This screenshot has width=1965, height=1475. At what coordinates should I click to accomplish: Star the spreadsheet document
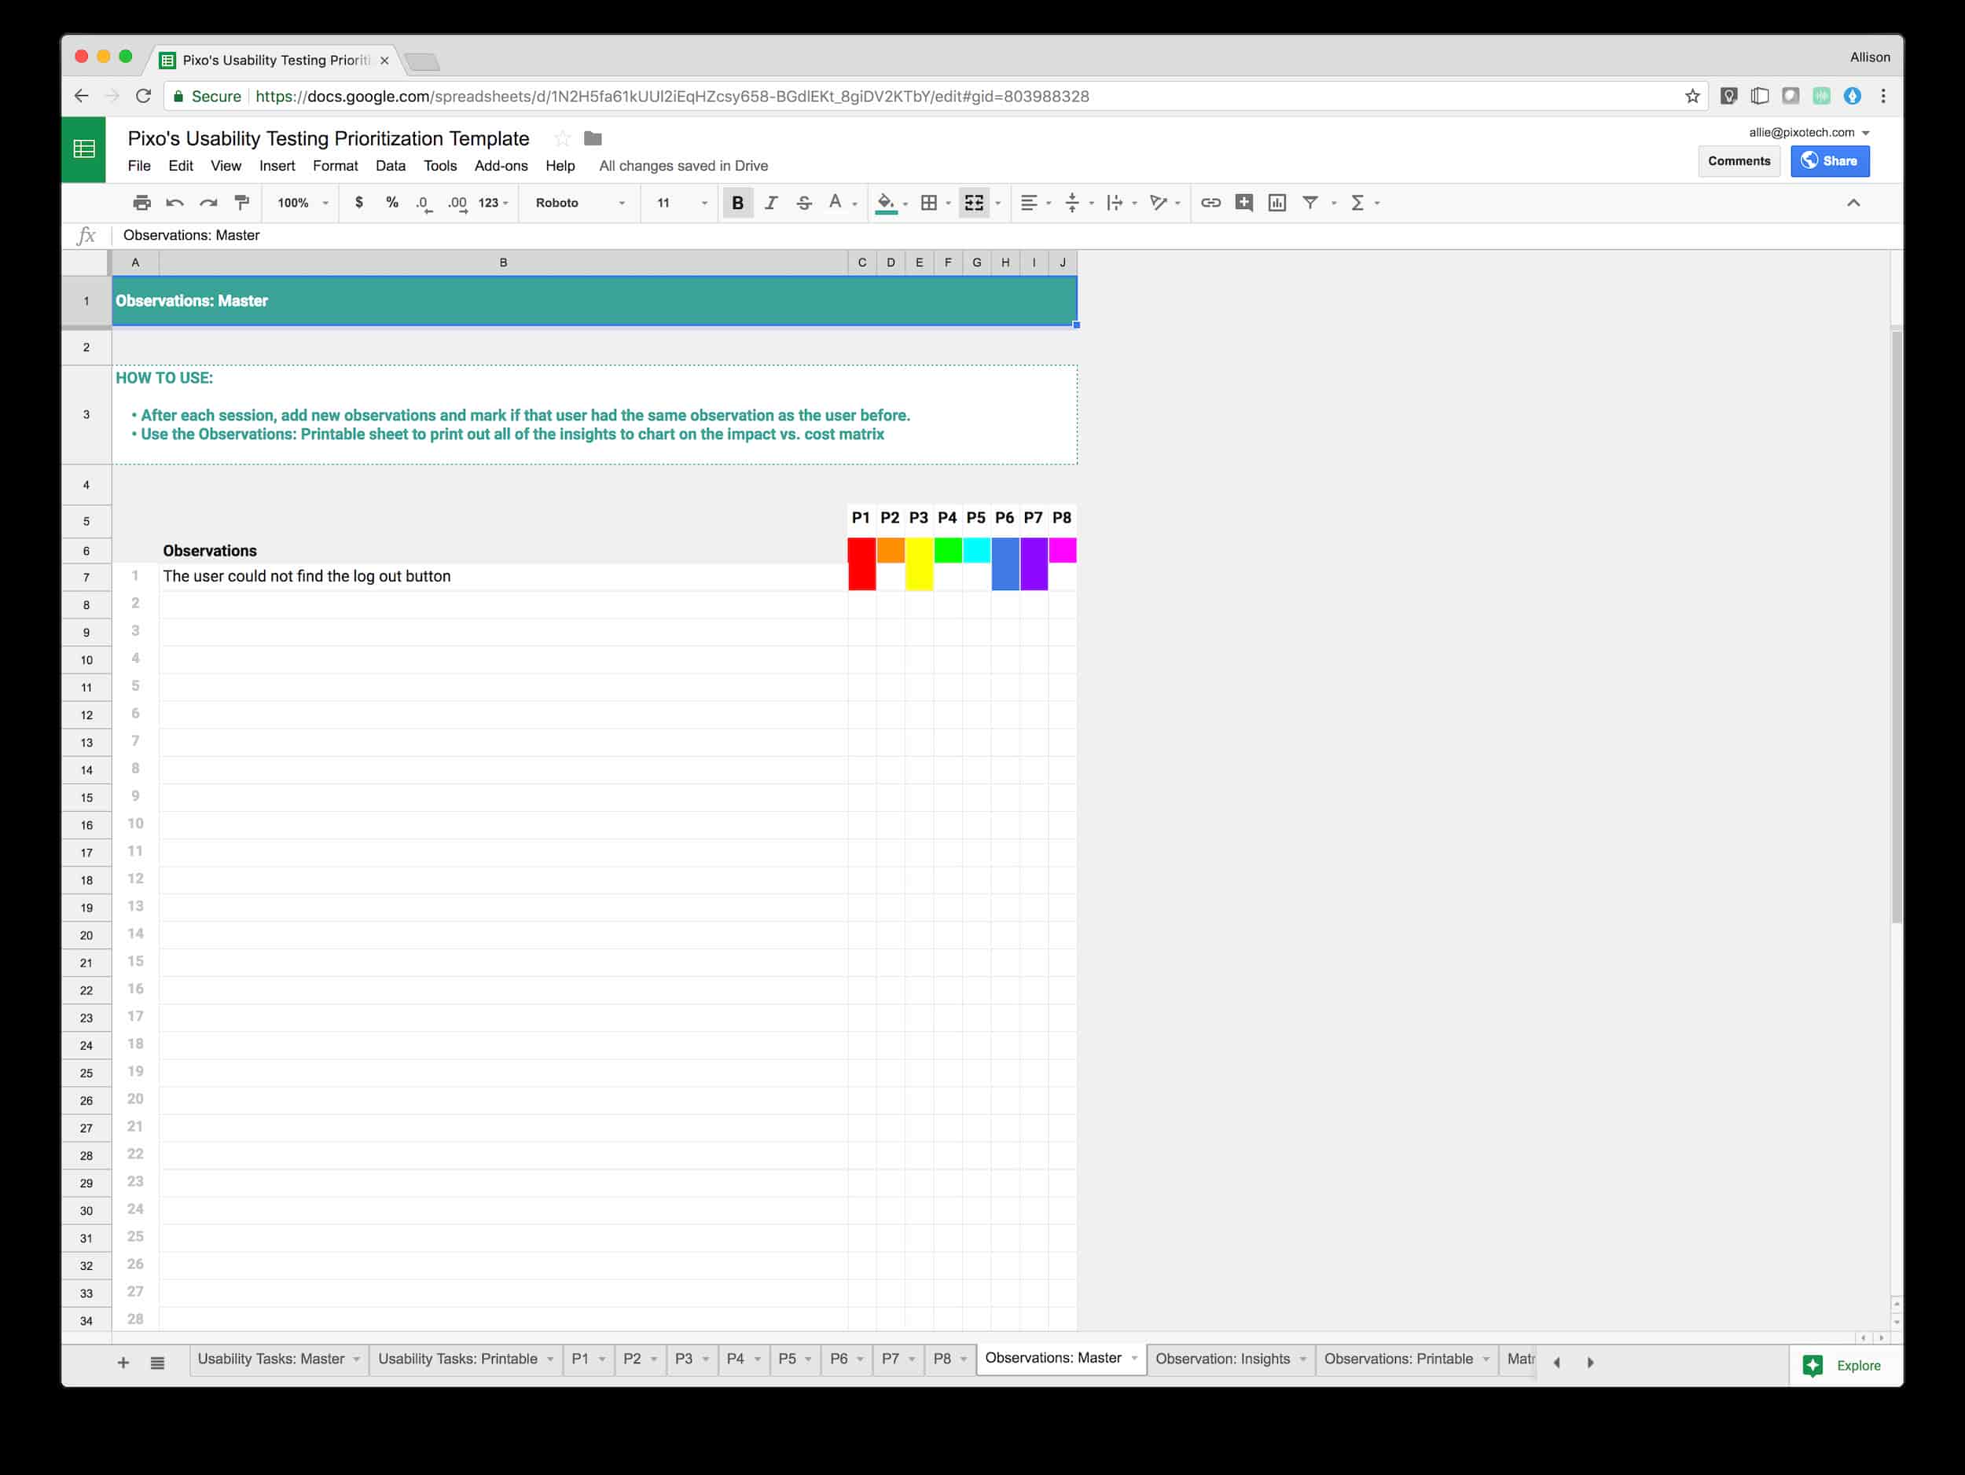tap(562, 138)
